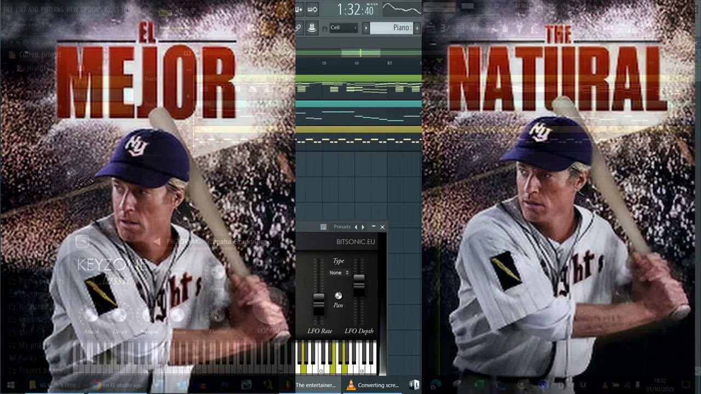Click the playlist overview strip highlight
The image size is (701, 394).
tap(360, 53)
